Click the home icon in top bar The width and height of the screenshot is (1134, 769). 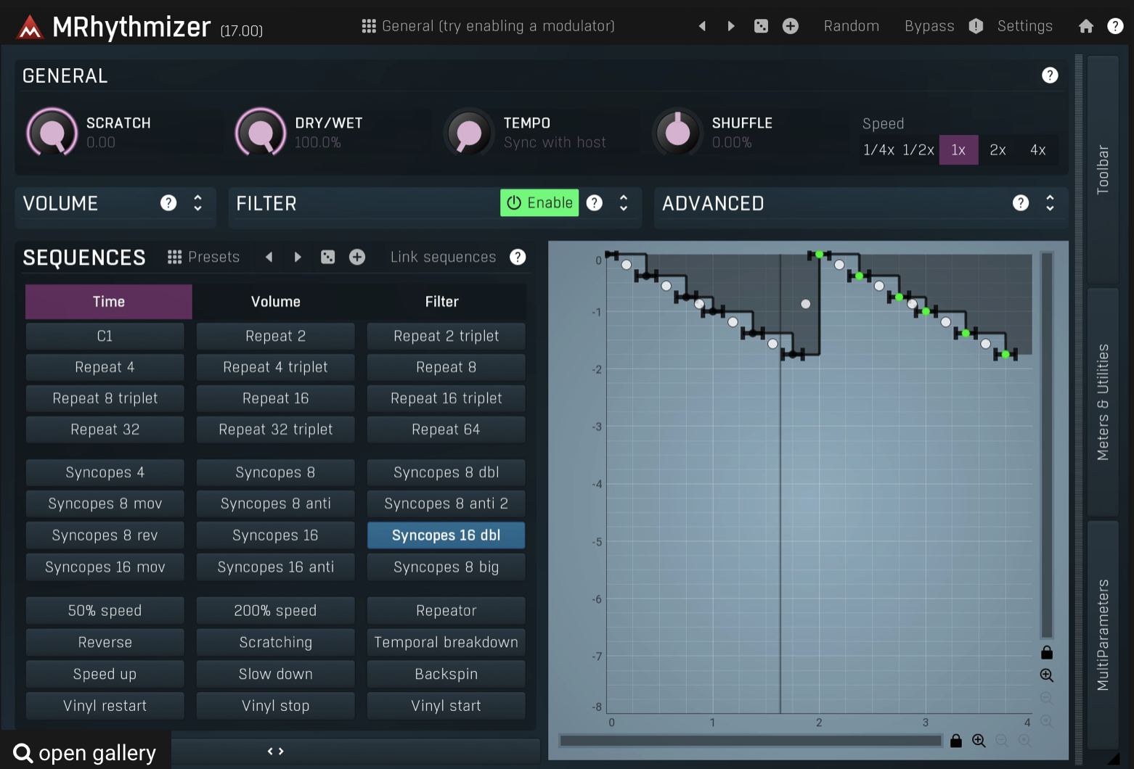pos(1086,26)
